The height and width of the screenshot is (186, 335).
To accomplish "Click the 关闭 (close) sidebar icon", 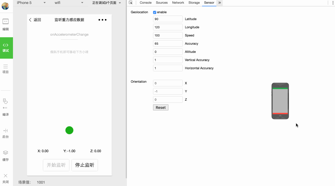I will (6, 178).
